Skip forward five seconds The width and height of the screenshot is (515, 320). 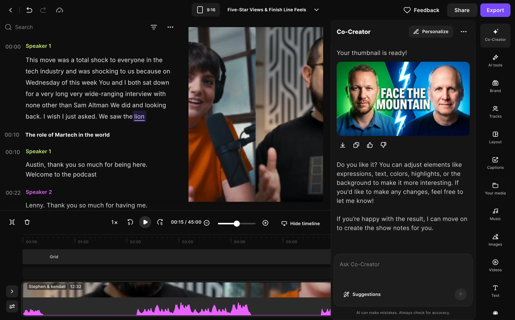(x=160, y=222)
